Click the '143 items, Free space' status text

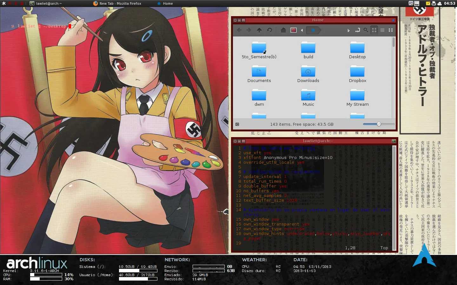coord(302,124)
